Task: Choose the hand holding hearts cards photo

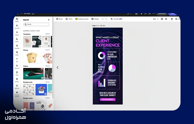Action: tap(47, 58)
